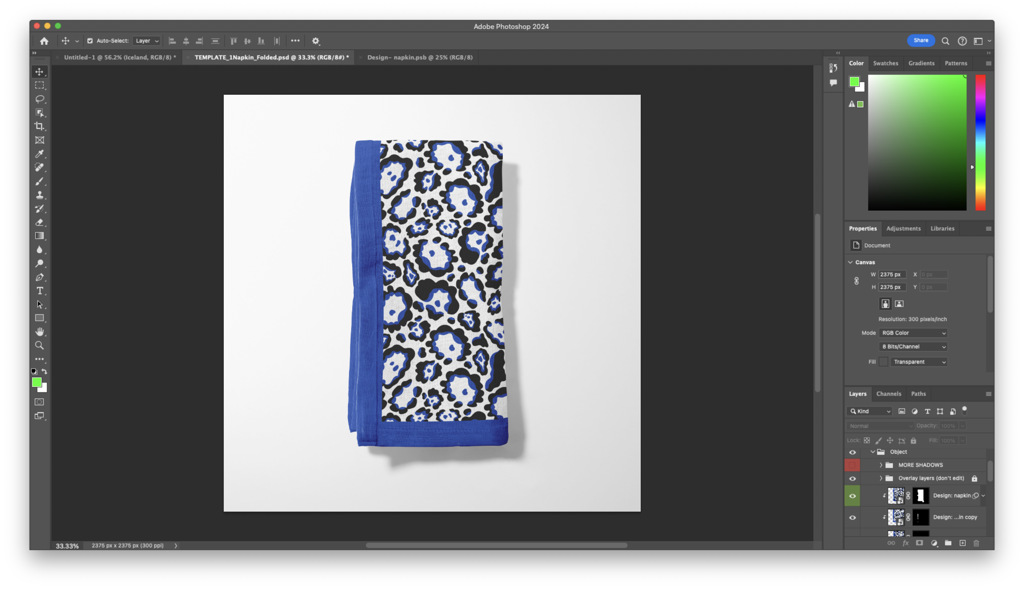Open the Auto-Select Layer dropdown
This screenshot has height=589, width=1024.
tap(146, 41)
